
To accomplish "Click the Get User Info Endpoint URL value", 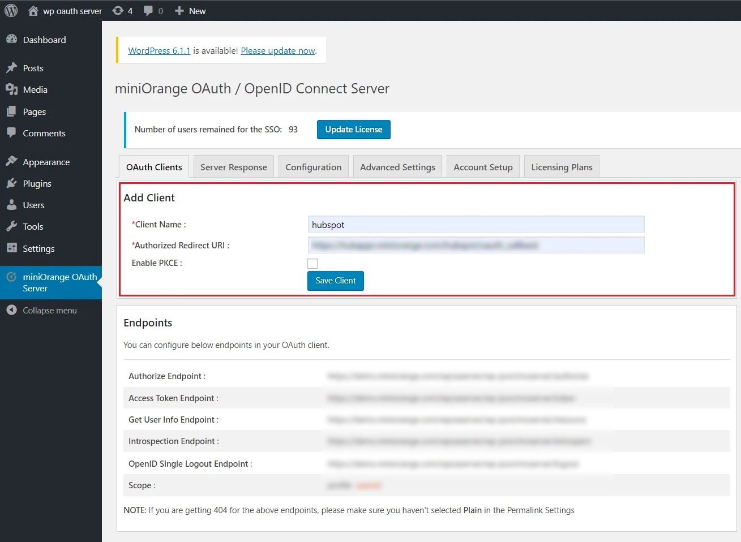I will (456, 420).
